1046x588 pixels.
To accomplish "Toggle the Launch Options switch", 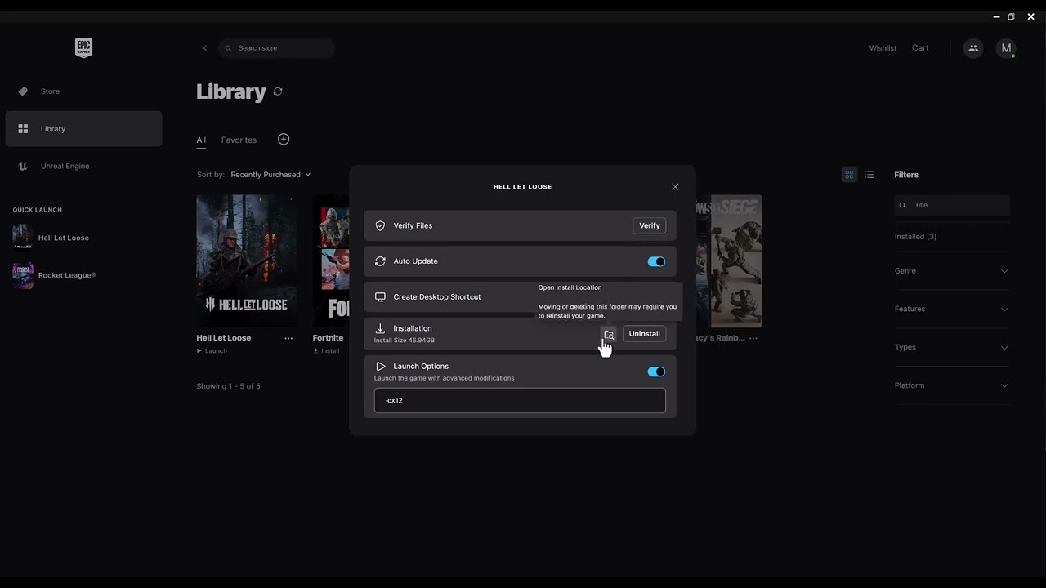I will tap(656, 372).
